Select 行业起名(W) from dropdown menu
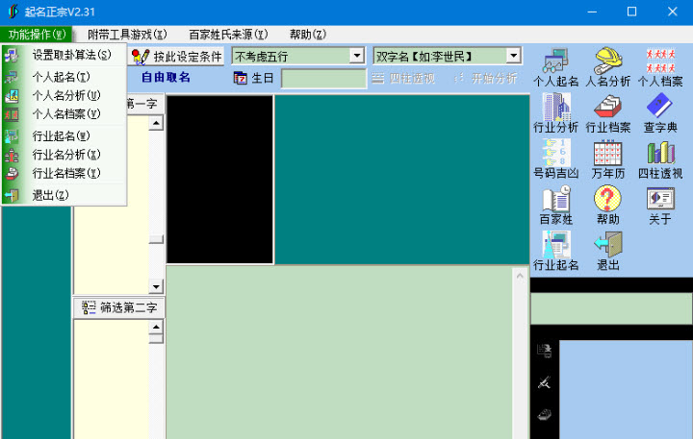 tap(64, 135)
